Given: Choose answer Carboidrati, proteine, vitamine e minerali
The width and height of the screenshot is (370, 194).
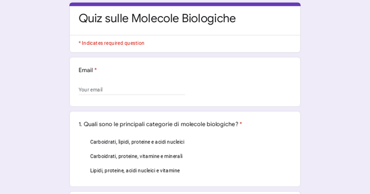Looking at the screenshot, I should (136, 156).
